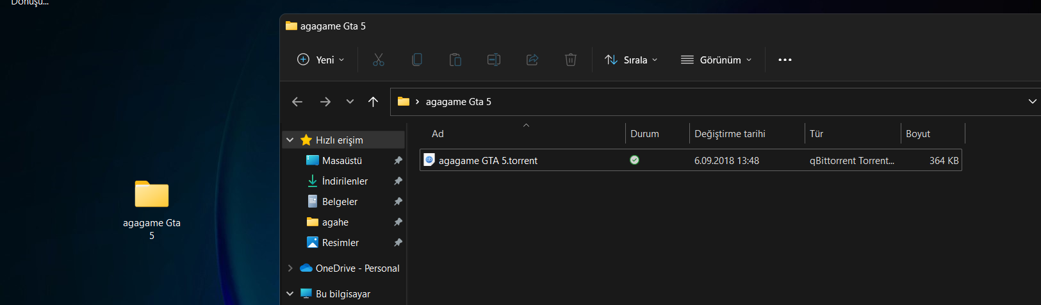Open agahe folder in quick access
The image size is (1041, 305).
(335, 222)
